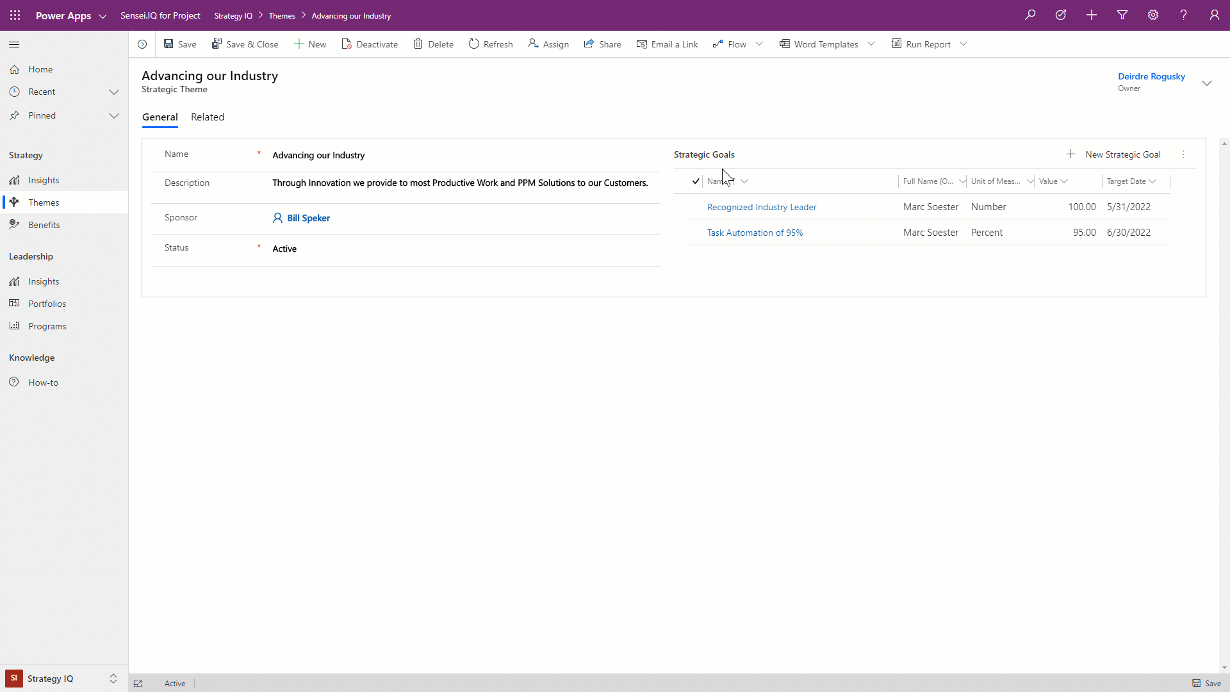Expand the Flow dropdown arrow

click(759, 44)
